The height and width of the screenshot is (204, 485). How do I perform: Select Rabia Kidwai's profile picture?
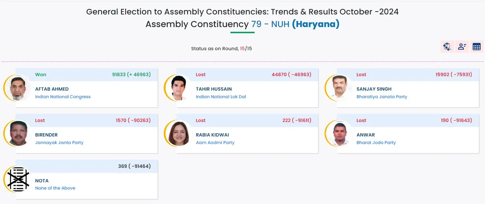click(x=179, y=134)
